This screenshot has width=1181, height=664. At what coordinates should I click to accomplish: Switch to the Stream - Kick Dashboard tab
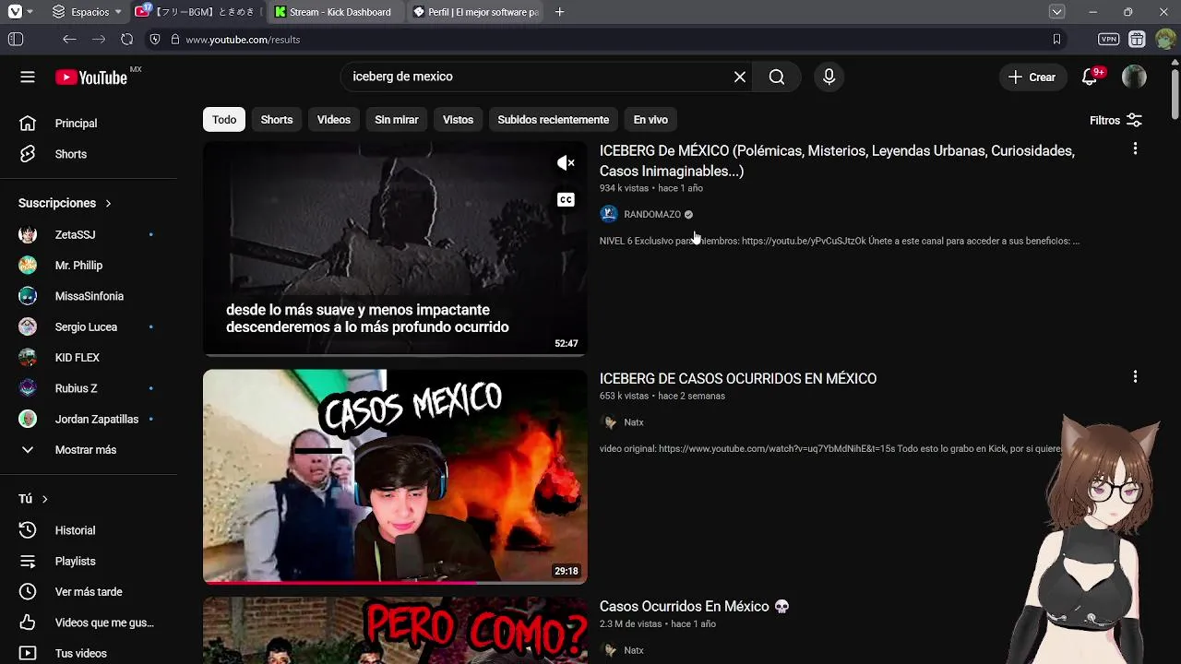(x=333, y=12)
